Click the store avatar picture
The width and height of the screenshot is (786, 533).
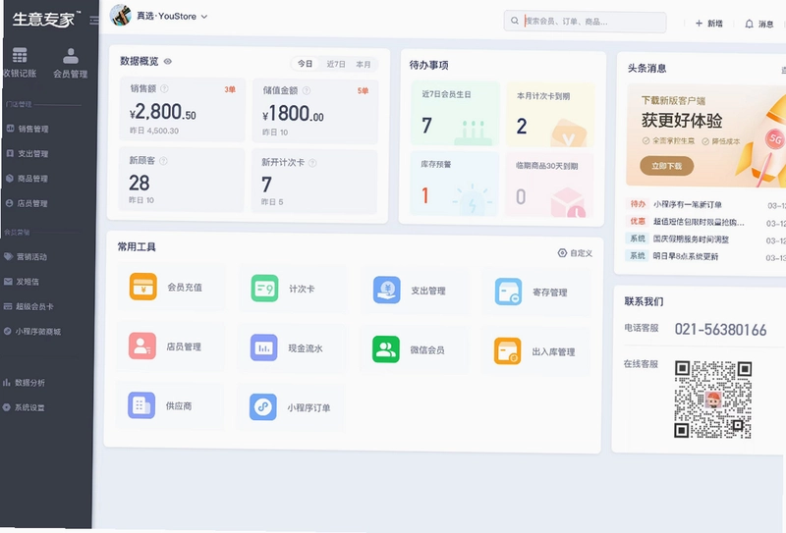(x=120, y=15)
